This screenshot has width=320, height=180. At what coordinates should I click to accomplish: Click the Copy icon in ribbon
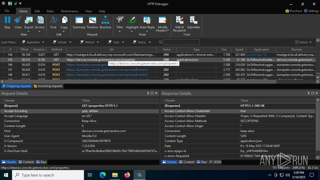[x=64, y=20]
